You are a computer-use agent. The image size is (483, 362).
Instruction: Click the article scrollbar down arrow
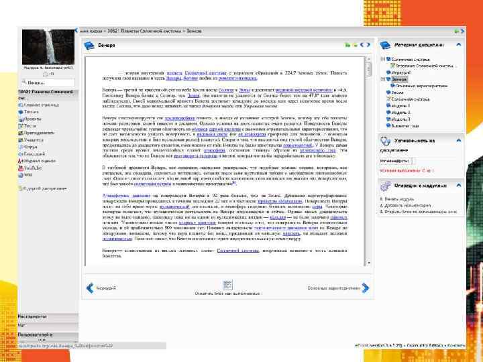[368, 263]
